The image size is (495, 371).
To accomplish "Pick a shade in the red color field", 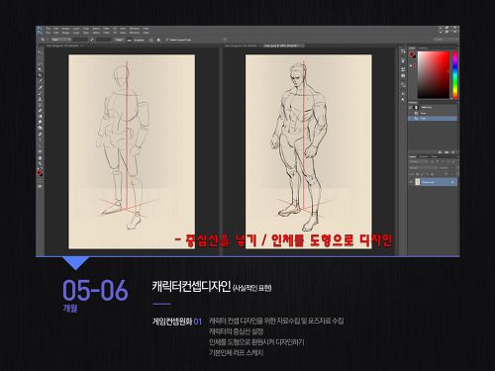I will click(x=434, y=74).
